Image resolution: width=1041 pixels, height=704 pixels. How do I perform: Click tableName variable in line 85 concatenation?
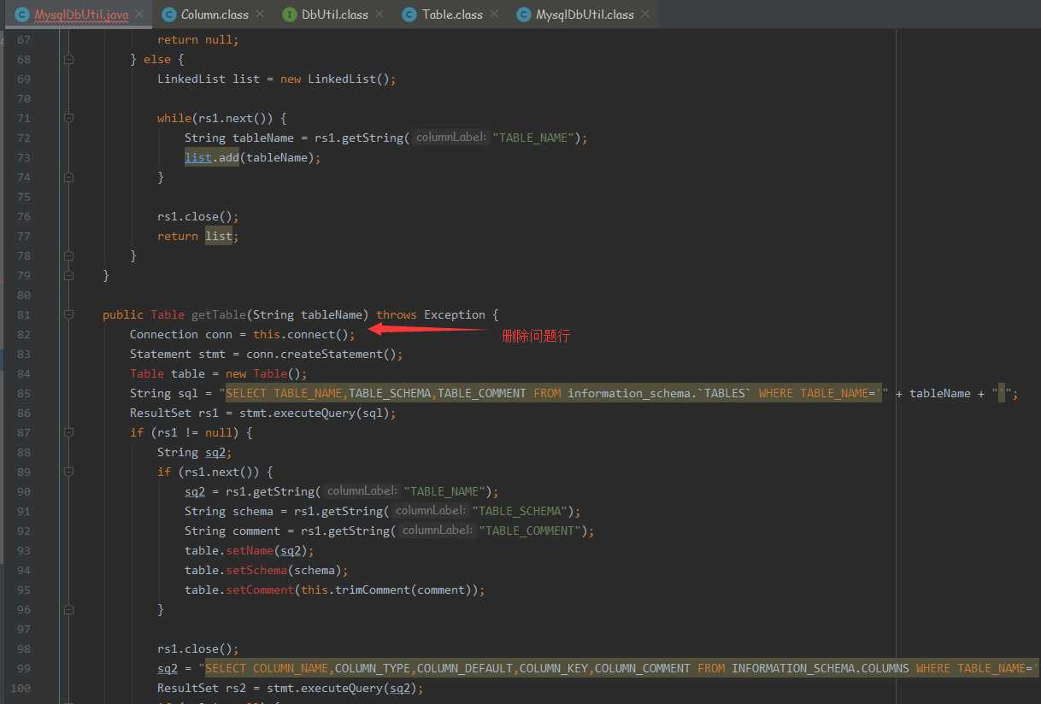pyautogui.click(x=940, y=394)
